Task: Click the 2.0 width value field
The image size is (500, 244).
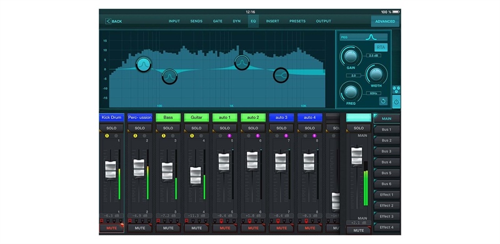Action: tap(354, 76)
